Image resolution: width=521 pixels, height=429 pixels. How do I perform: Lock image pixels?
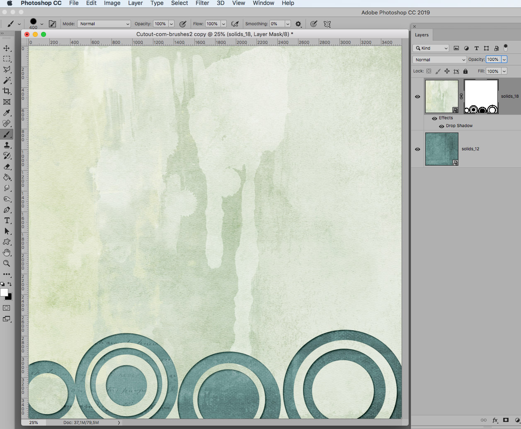pos(438,71)
